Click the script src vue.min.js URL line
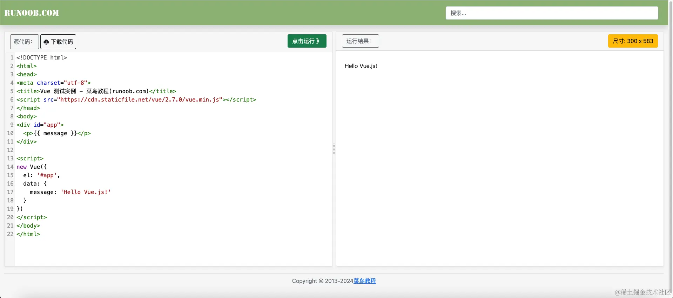Viewport: 673px width, 298px height. pos(136,99)
